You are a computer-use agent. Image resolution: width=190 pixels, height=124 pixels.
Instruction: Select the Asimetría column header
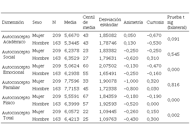pyautogui.click(x=133, y=23)
